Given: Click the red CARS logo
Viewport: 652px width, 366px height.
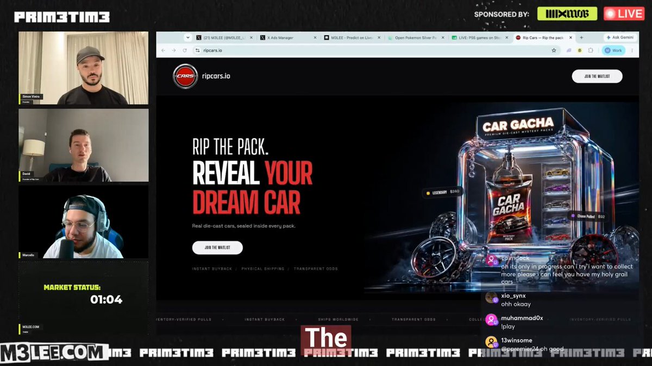Looking at the screenshot, I should click(x=185, y=76).
